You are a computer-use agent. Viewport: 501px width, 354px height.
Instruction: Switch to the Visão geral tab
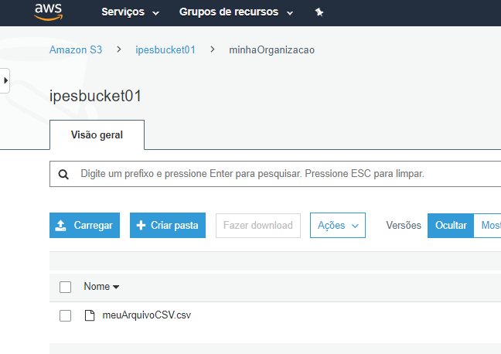[97, 134]
